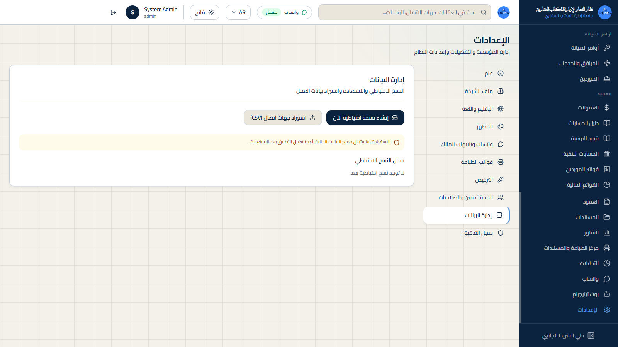Screen dimensions: 618x347
Task: Click لا توجد نسخ احتياطية بعد text
Action: pyautogui.click(x=377, y=173)
